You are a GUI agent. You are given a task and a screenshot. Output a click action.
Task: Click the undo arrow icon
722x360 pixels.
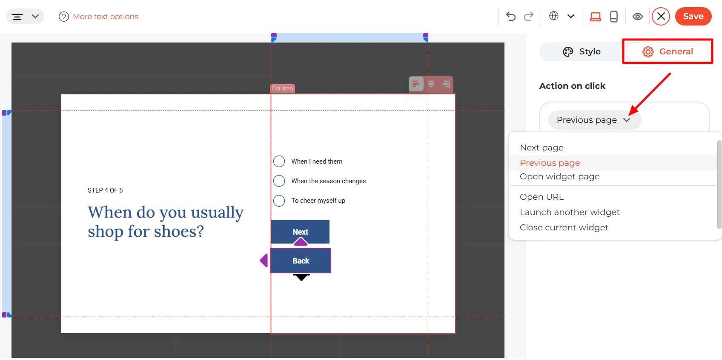[x=511, y=16]
